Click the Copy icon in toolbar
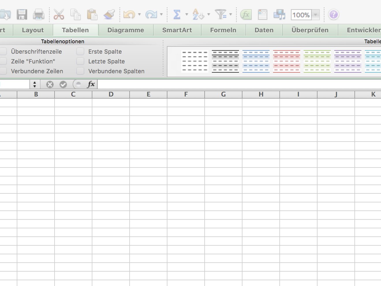The width and height of the screenshot is (381, 286). click(76, 14)
